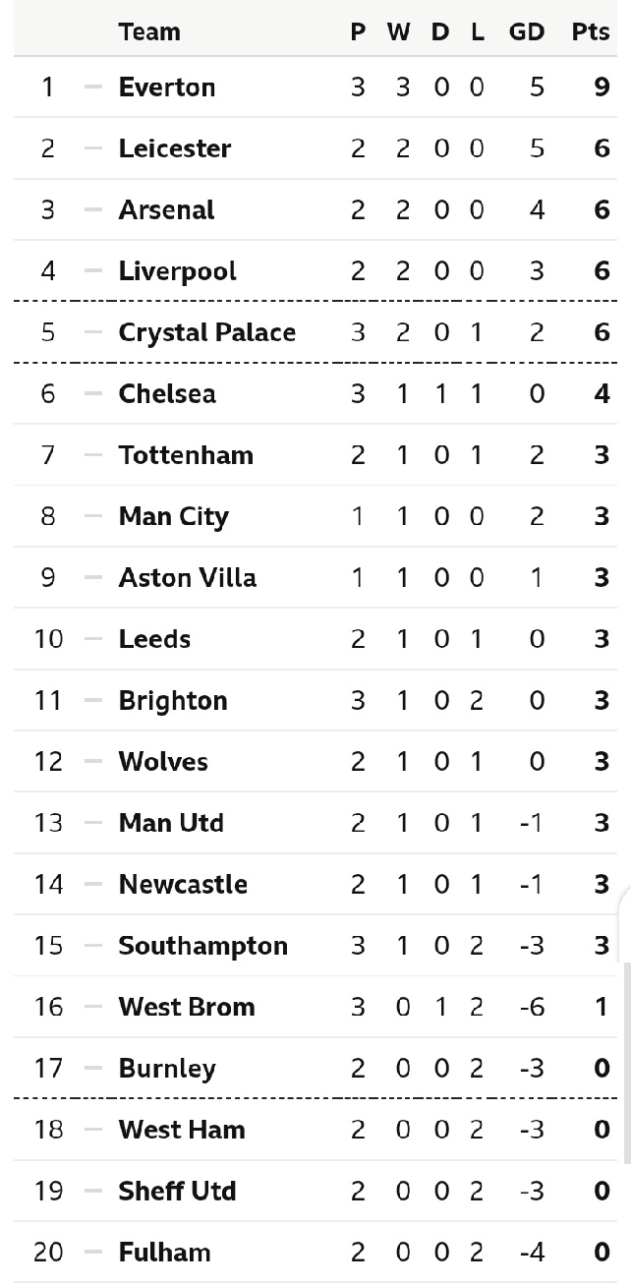631x1285 pixels.
Task: Click the movement indicator next to Newcastle
Action: pyautogui.click(x=93, y=885)
